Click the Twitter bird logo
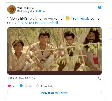 pyautogui.click(x=100, y=7)
